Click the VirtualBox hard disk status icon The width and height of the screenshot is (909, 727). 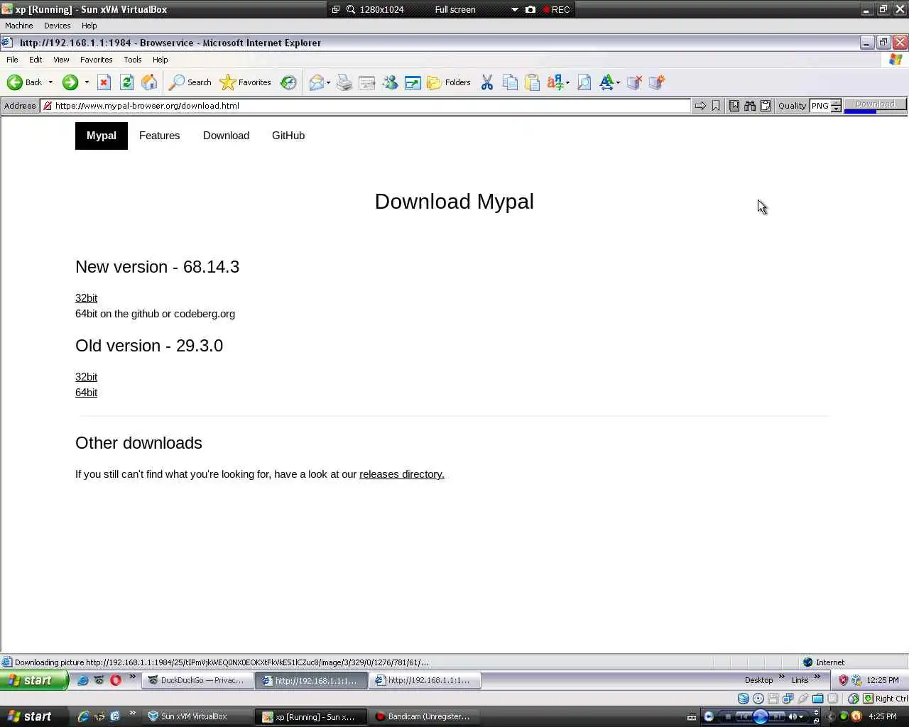pos(743,699)
